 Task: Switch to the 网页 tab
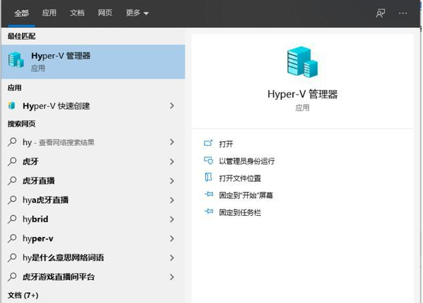105,13
